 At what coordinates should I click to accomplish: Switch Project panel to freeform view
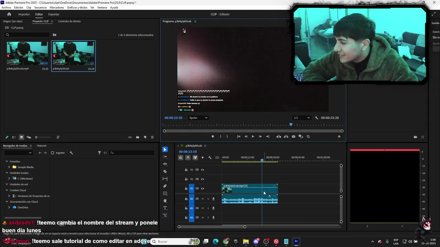(x=29, y=137)
